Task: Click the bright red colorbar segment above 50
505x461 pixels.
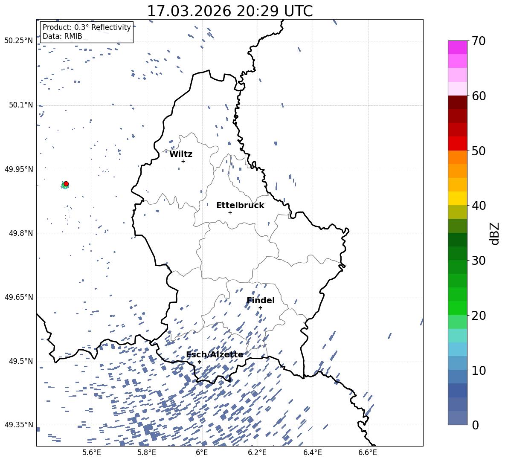Action: pos(458,144)
